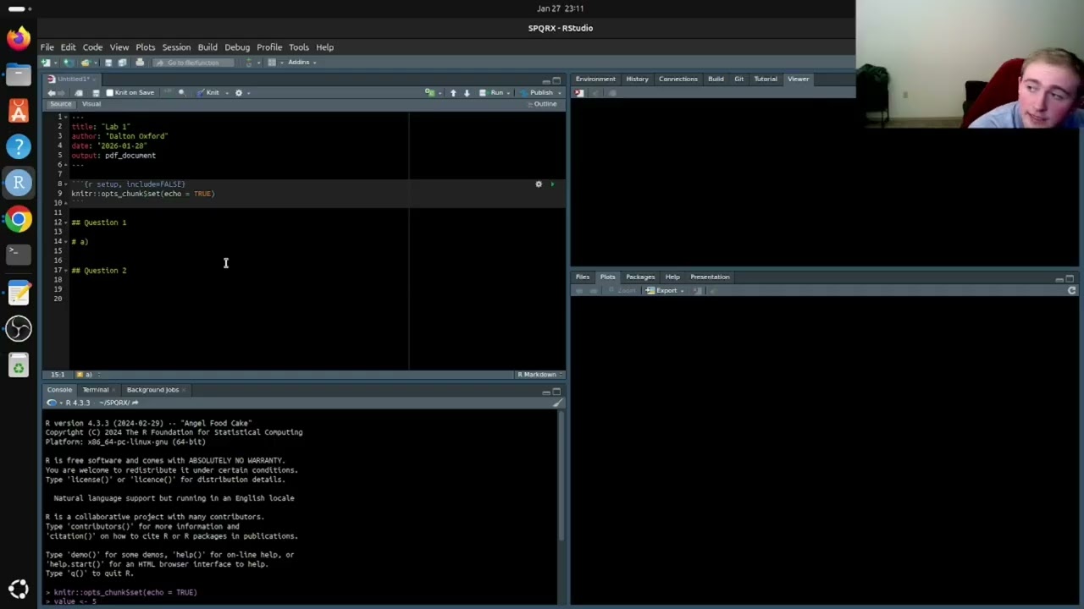Open the Build menu
The height and width of the screenshot is (609, 1084).
(207, 47)
